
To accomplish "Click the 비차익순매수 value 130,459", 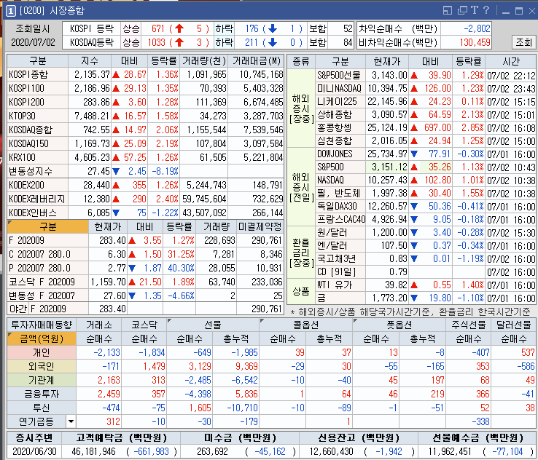I will tap(475, 42).
